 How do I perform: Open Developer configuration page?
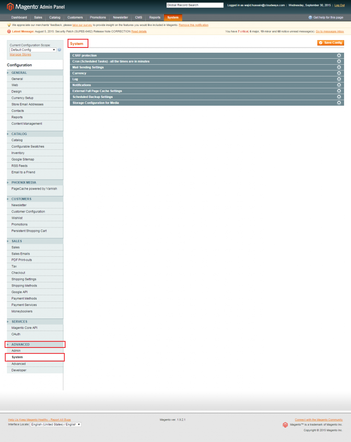(x=35, y=370)
